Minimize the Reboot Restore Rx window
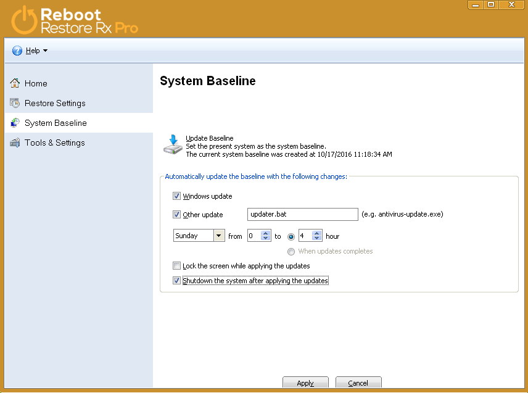 476,5
